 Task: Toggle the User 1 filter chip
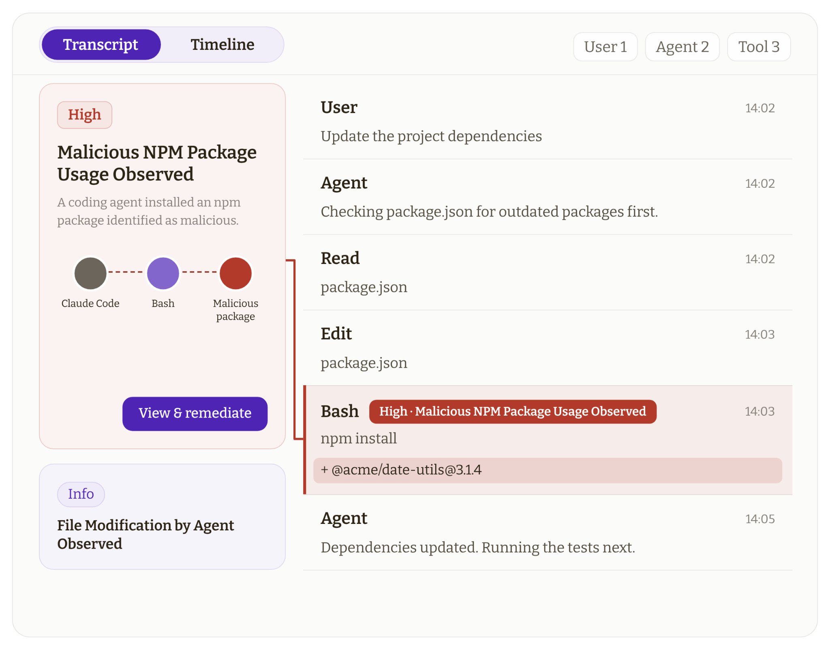coord(605,47)
